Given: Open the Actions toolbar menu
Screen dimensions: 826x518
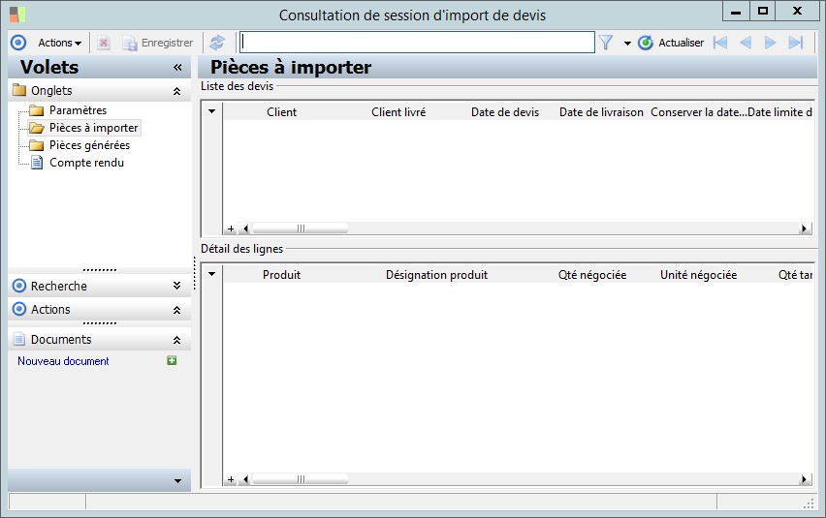Looking at the screenshot, I should (59, 43).
